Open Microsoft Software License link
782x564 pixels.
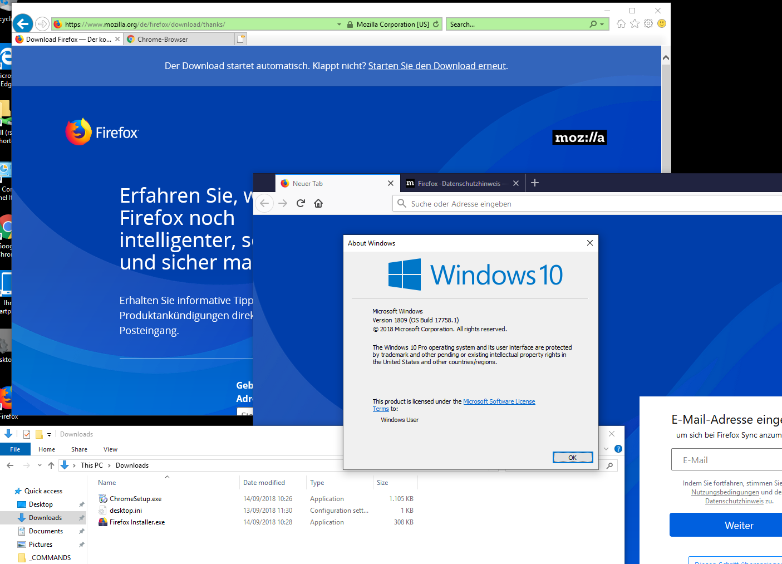click(x=499, y=401)
